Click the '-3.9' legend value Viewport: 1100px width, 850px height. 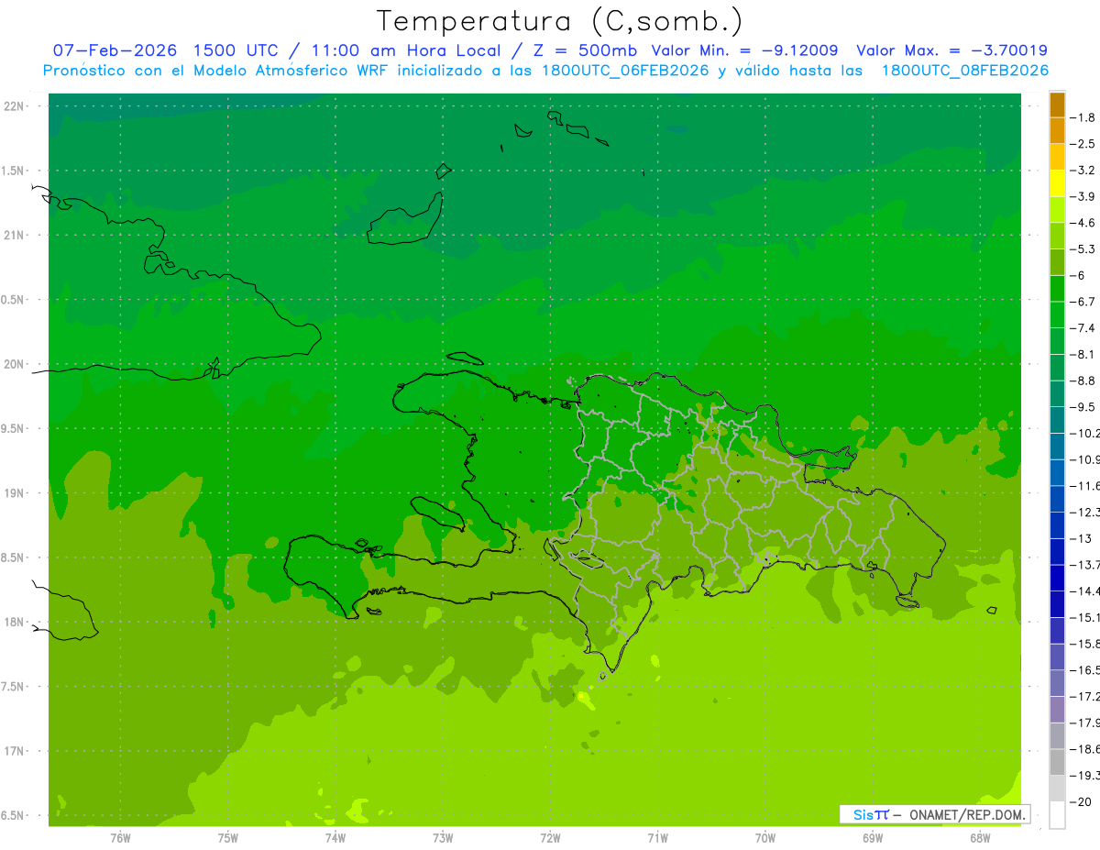click(x=1083, y=196)
